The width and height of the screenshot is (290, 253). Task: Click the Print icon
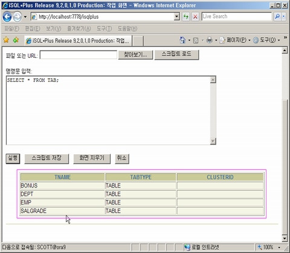pos(210,40)
